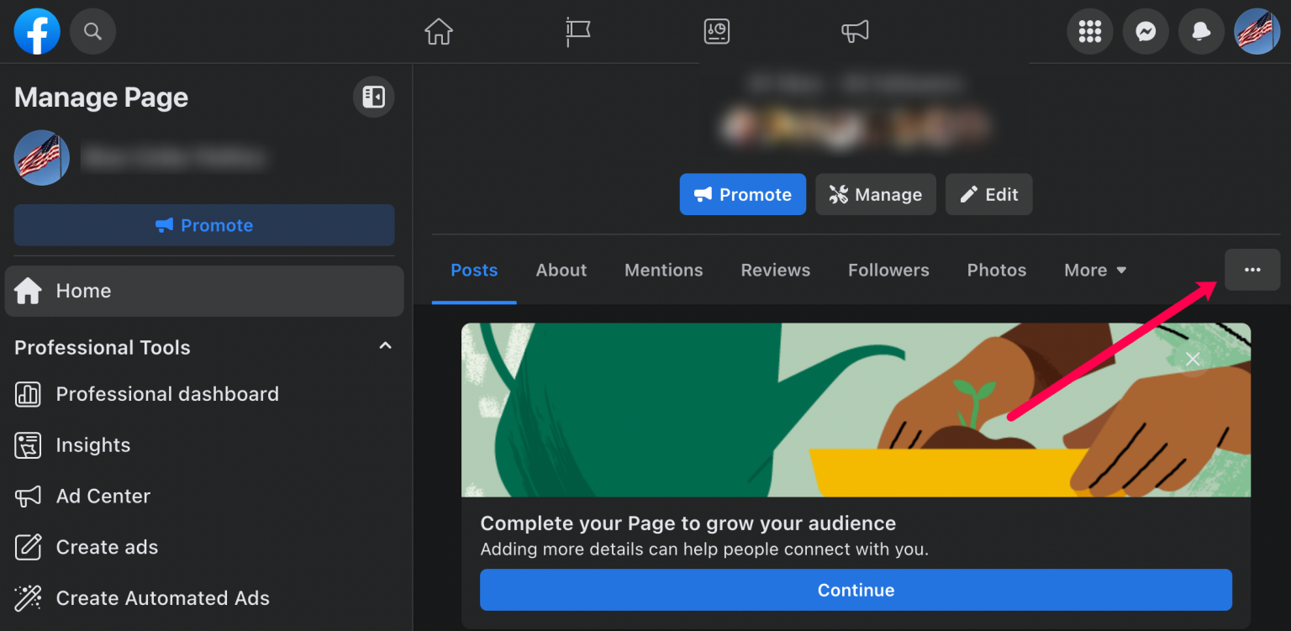
Task: Switch to the Reviews tab
Action: click(775, 270)
